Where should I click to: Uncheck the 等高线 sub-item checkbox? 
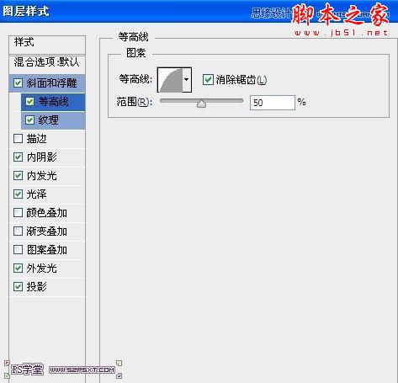[x=29, y=102]
